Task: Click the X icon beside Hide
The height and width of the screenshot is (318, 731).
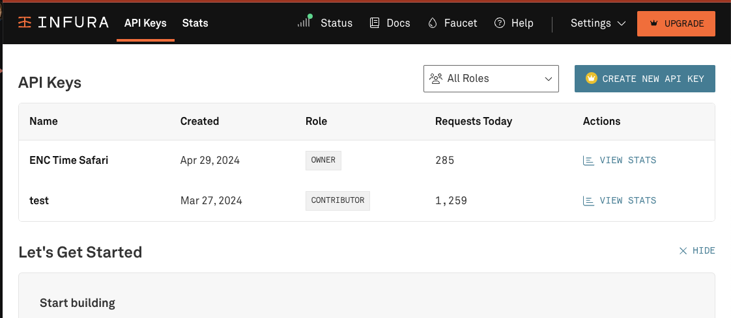Action: (683, 250)
